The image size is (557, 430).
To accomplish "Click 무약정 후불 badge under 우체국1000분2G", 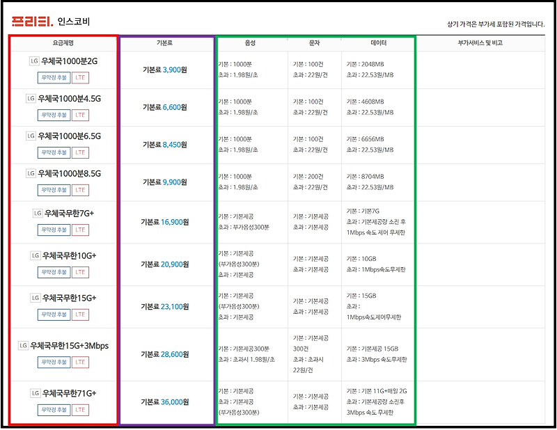I will point(54,78).
